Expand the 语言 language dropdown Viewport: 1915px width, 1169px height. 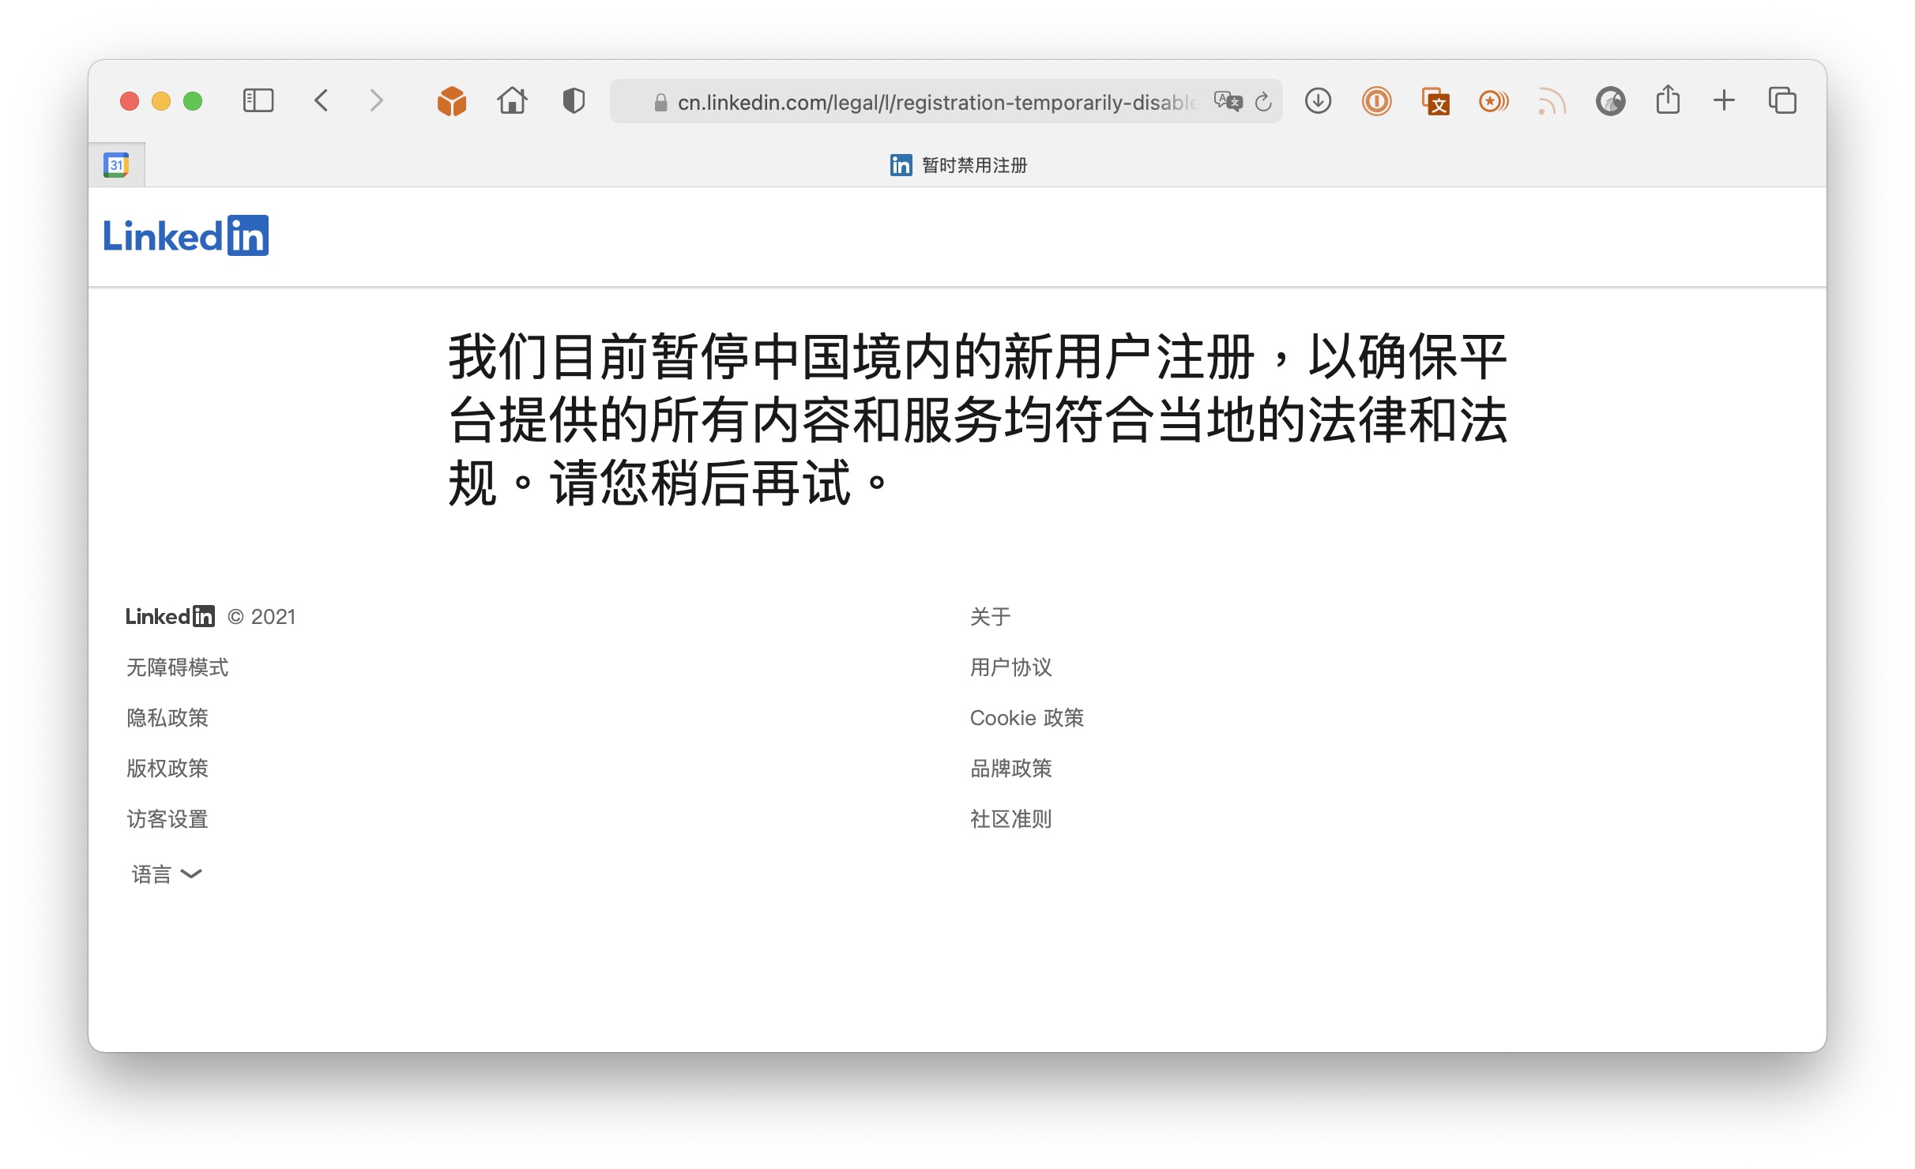(x=167, y=874)
